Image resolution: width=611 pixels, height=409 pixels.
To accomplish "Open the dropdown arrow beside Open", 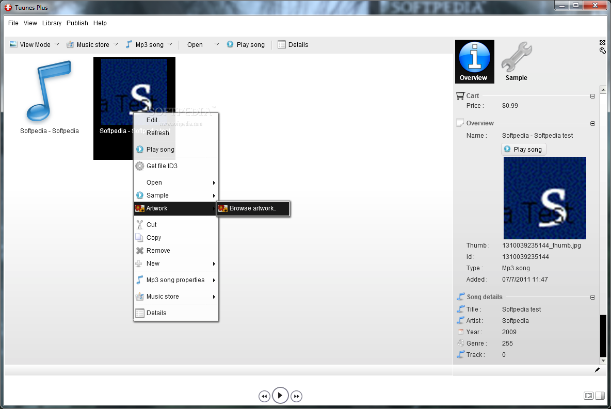I will click(217, 44).
